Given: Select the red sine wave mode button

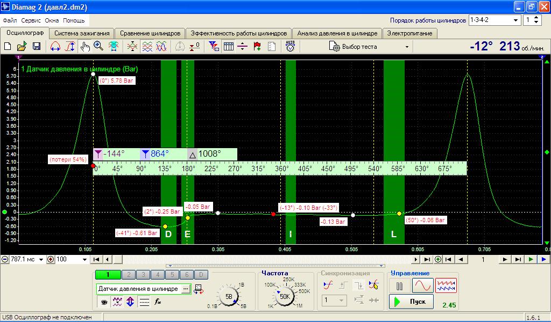Looking at the screenshot, I should coord(423,286).
